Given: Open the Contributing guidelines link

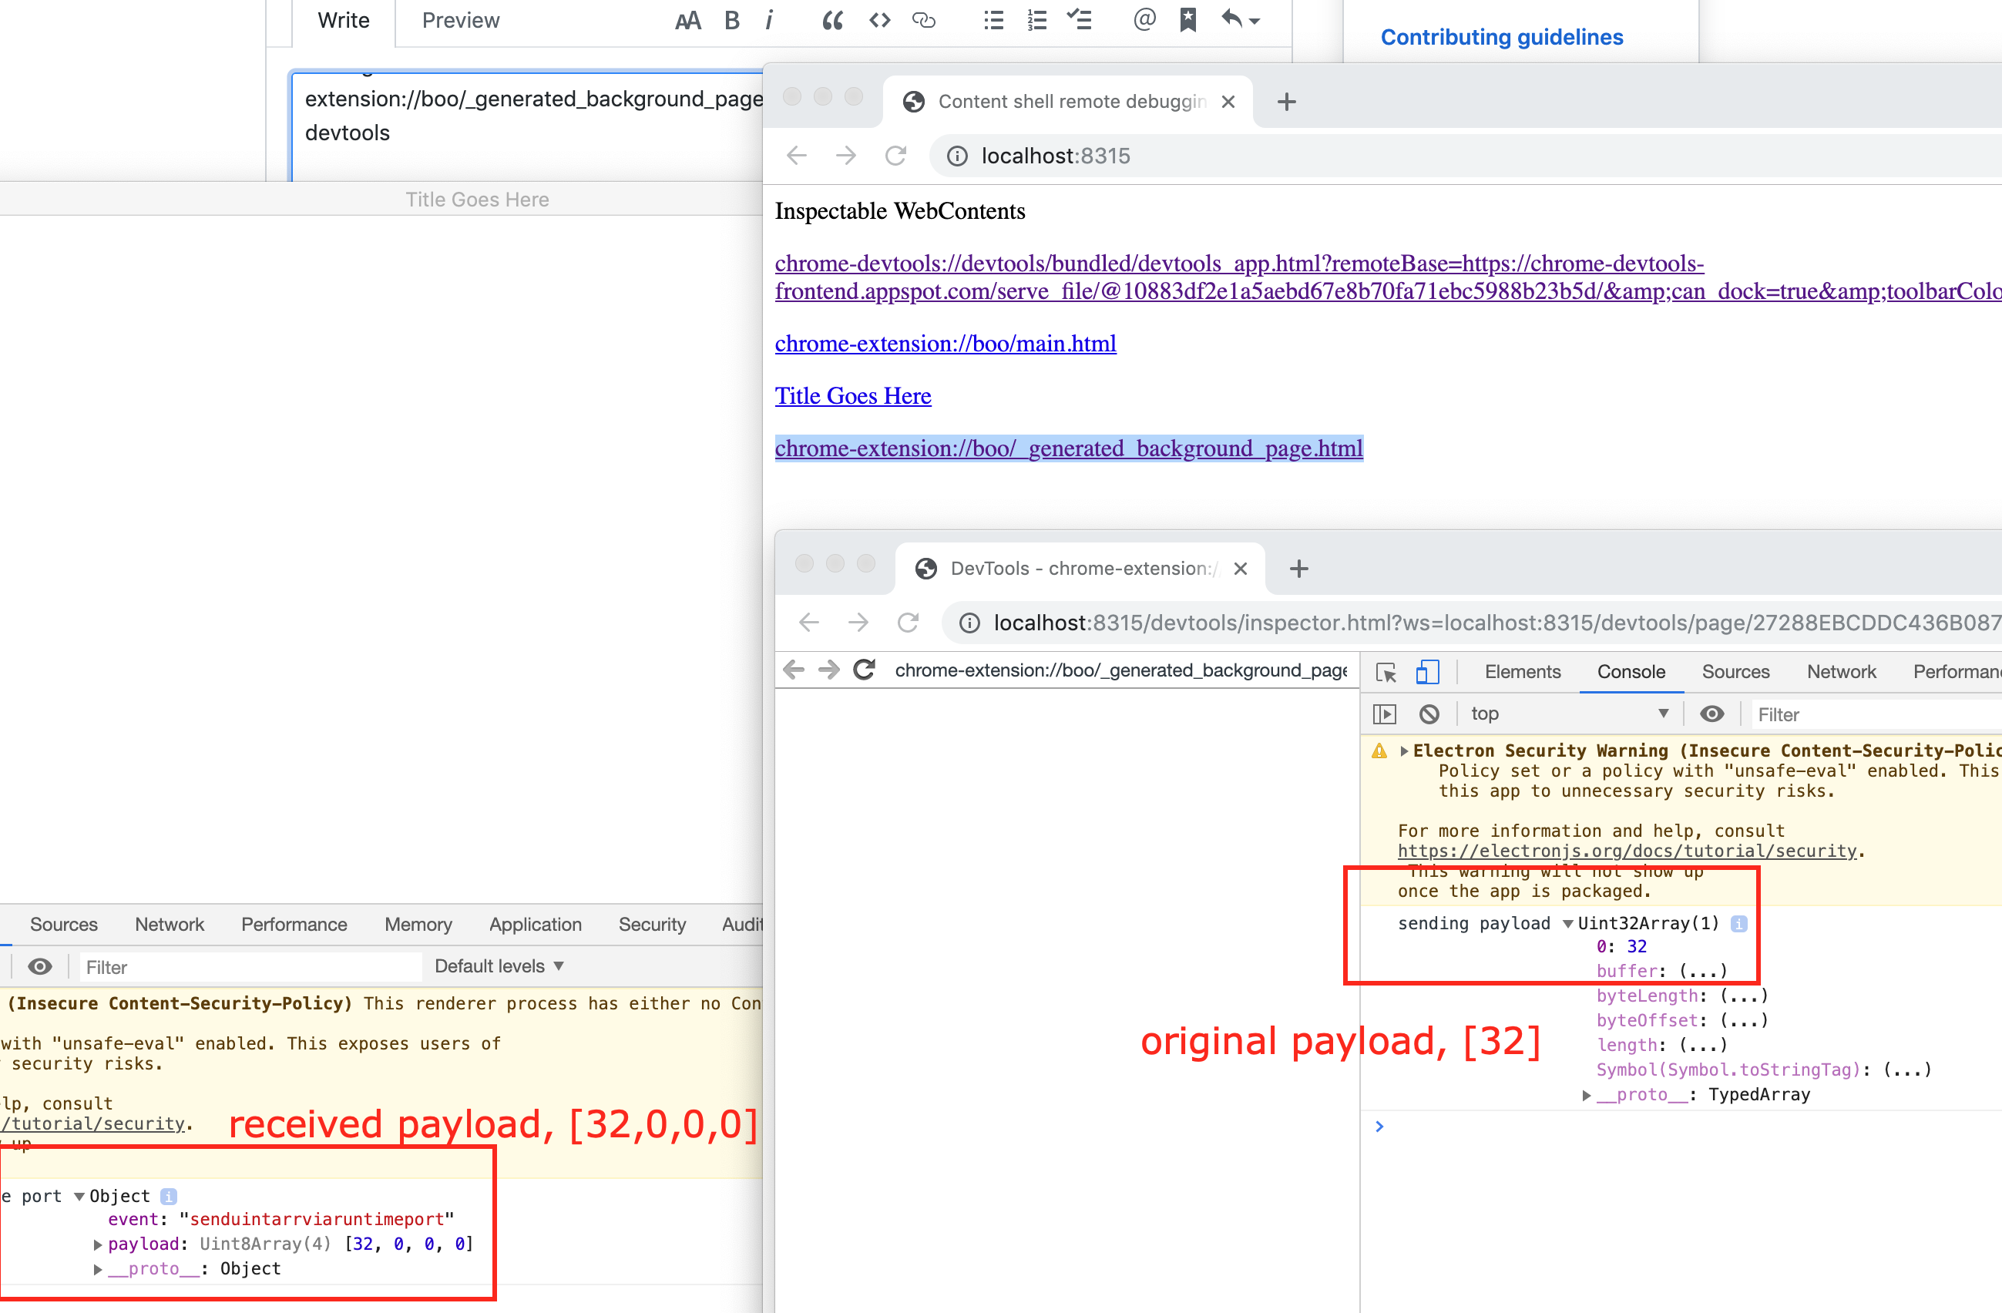Looking at the screenshot, I should tap(1501, 37).
